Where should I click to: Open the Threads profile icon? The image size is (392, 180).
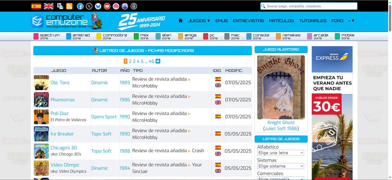[x=134, y=6]
